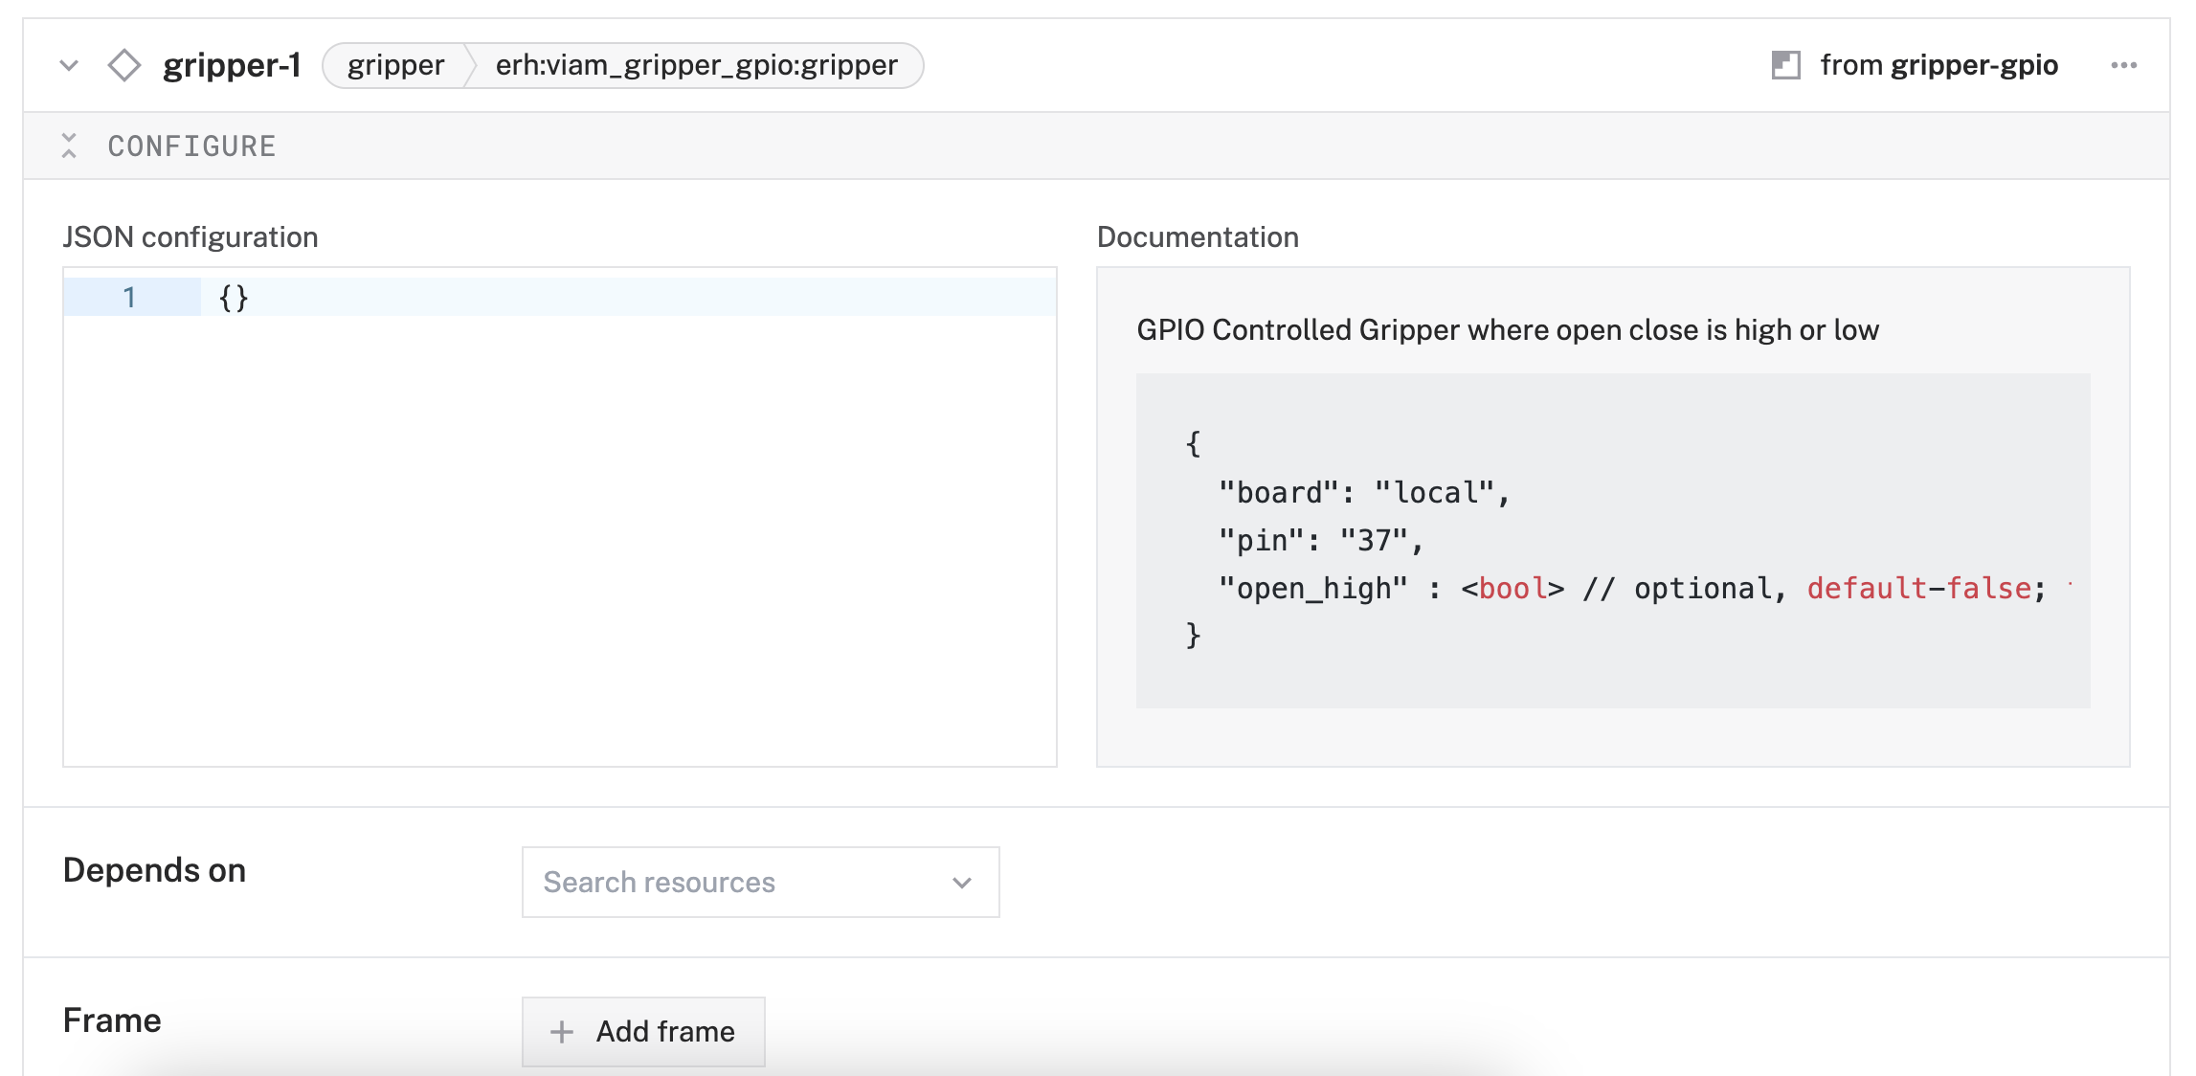Image resolution: width=2196 pixels, height=1076 pixels.
Task: Click line number 1 in JSON editor
Action: 129,297
